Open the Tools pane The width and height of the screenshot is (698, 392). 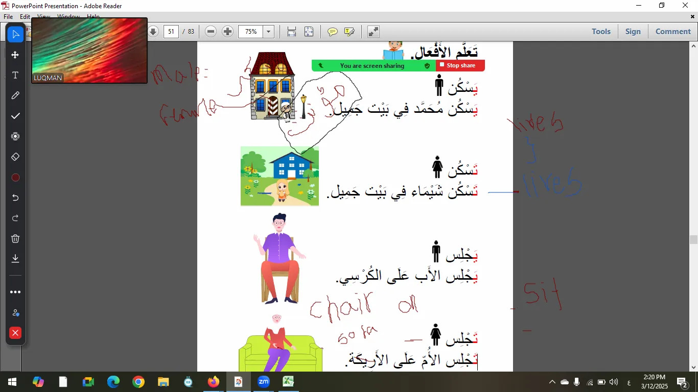[601, 31]
